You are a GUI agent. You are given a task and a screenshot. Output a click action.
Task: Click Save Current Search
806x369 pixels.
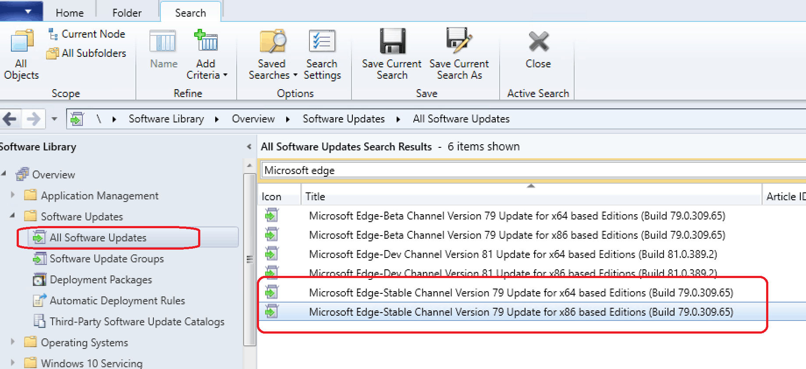pos(392,55)
